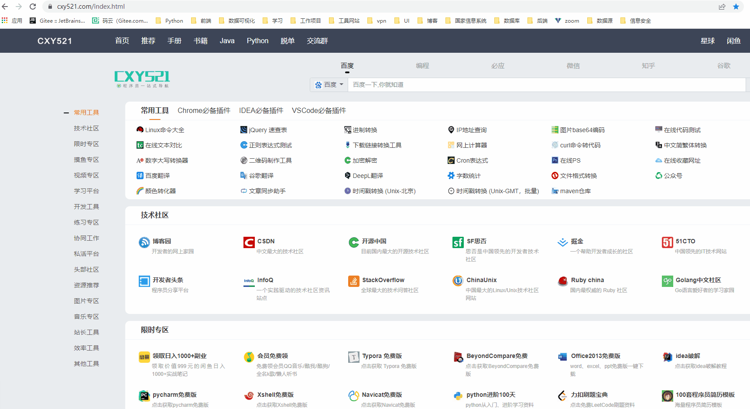Open the Linux命令大全 penguin icon
Image resolution: width=750 pixels, height=409 pixels.
click(140, 130)
